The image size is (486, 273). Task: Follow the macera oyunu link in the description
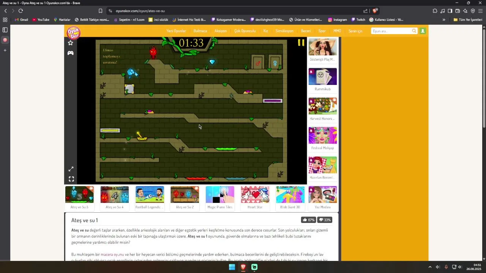(112, 254)
